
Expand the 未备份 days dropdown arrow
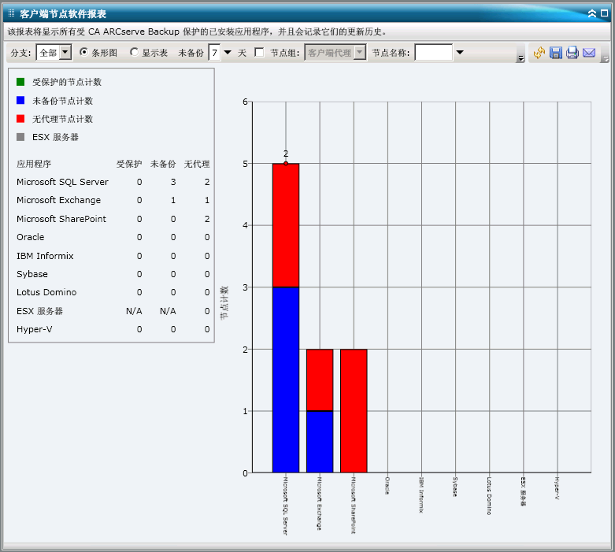pos(228,53)
